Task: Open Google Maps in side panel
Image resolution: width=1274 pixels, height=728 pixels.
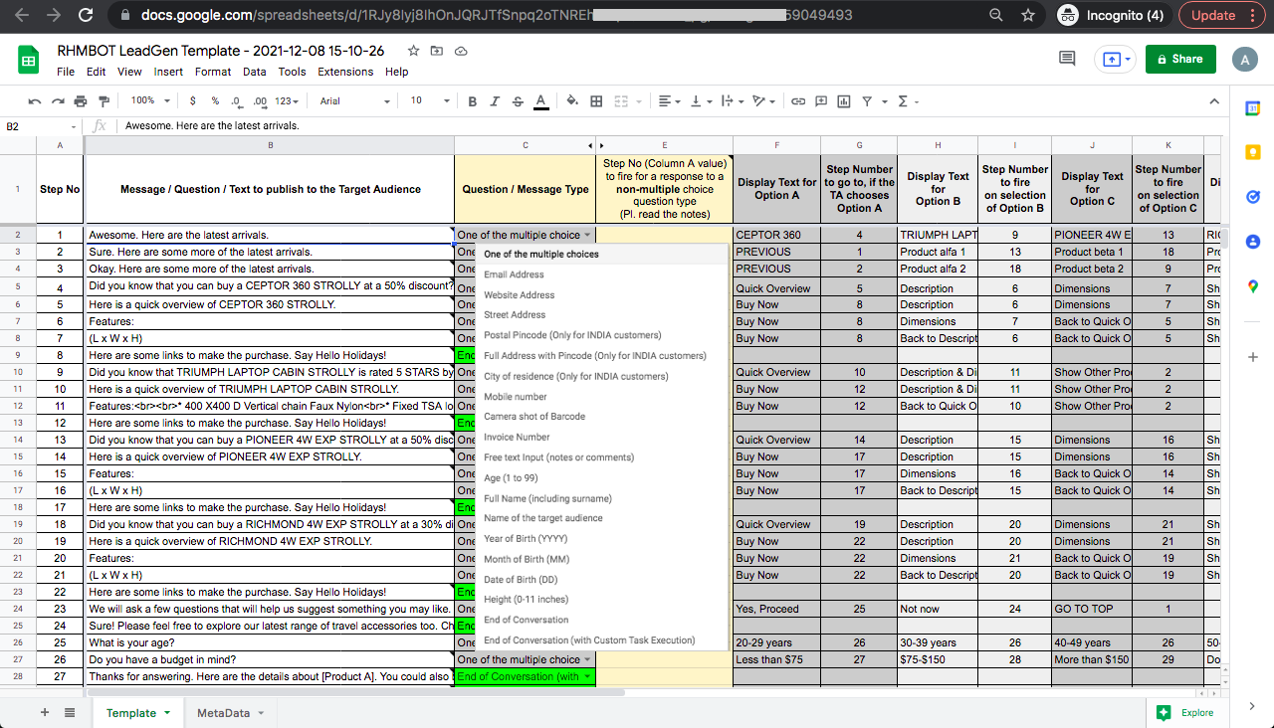Action: tap(1253, 286)
